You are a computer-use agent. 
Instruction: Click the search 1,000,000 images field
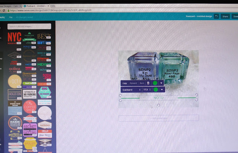coord(29,26)
